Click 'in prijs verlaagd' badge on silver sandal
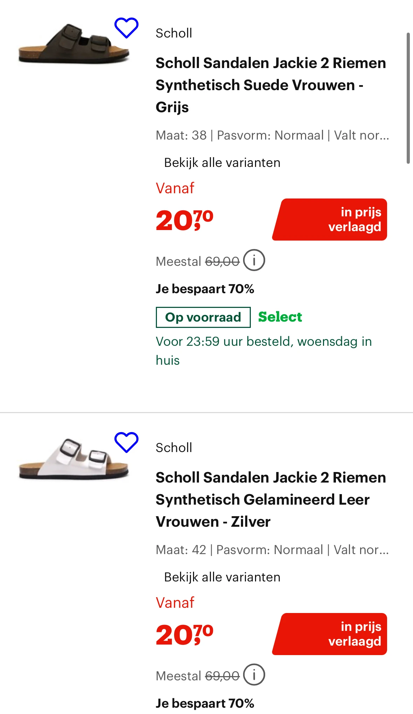Screen dimensions: 413x714 coord(330,634)
